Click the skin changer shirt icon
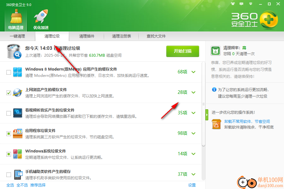284x189 pixels. [x=233, y=3]
